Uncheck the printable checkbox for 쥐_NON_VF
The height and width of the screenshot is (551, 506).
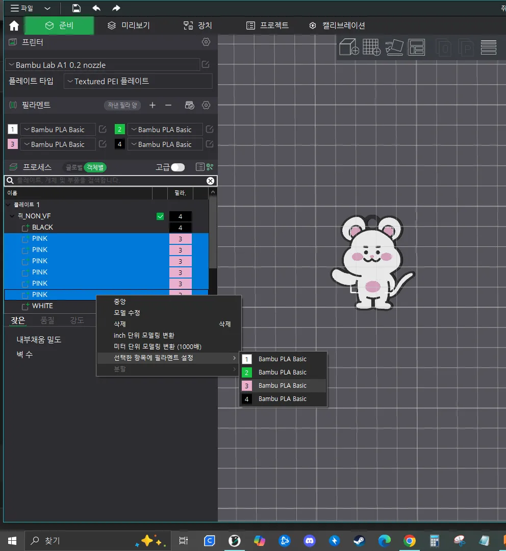tap(160, 216)
